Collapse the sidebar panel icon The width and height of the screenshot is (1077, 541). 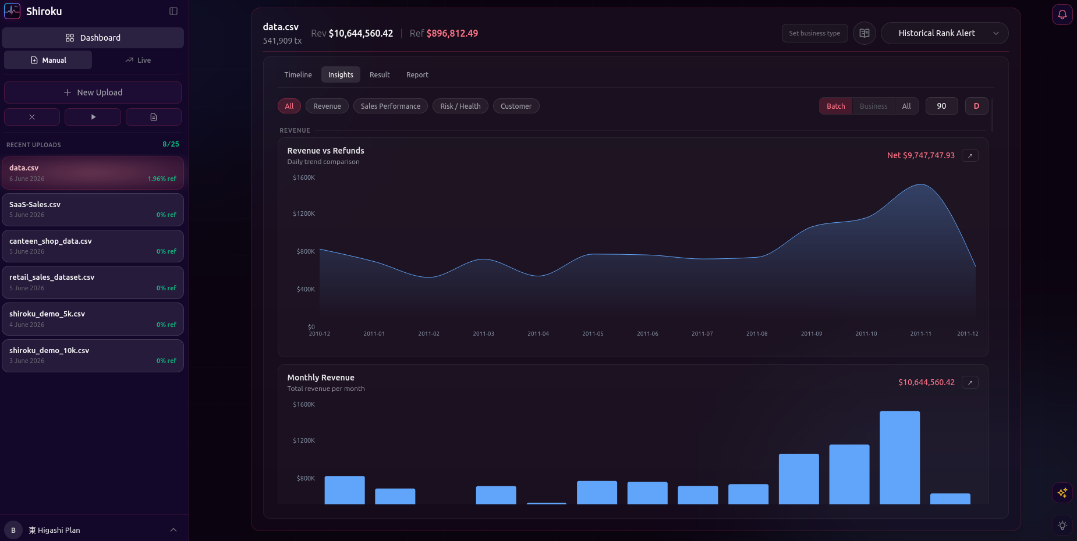click(x=173, y=11)
